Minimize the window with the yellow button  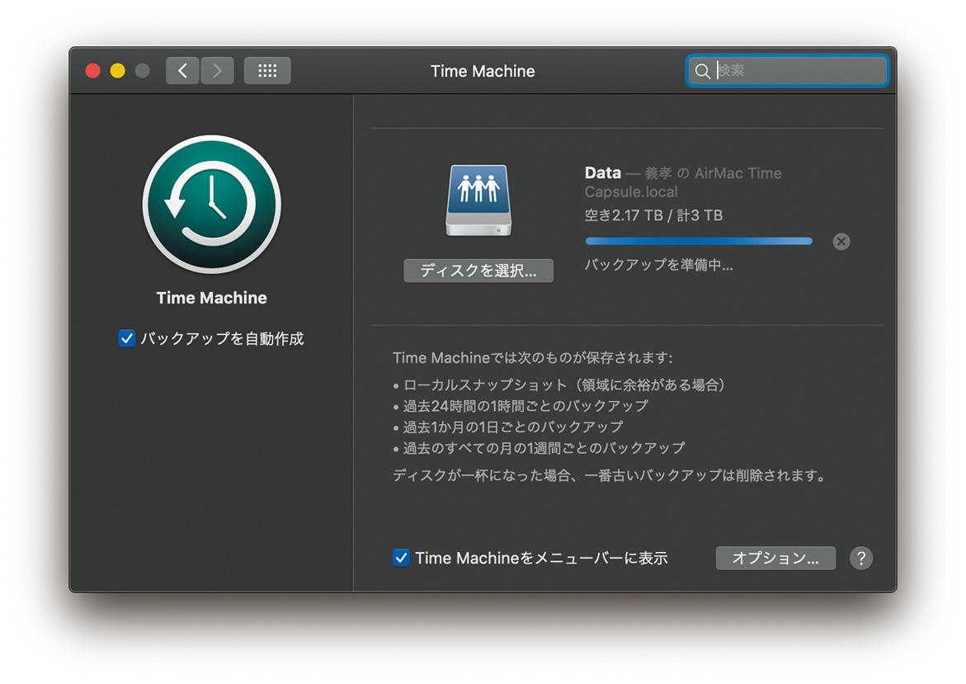[118, 71]
